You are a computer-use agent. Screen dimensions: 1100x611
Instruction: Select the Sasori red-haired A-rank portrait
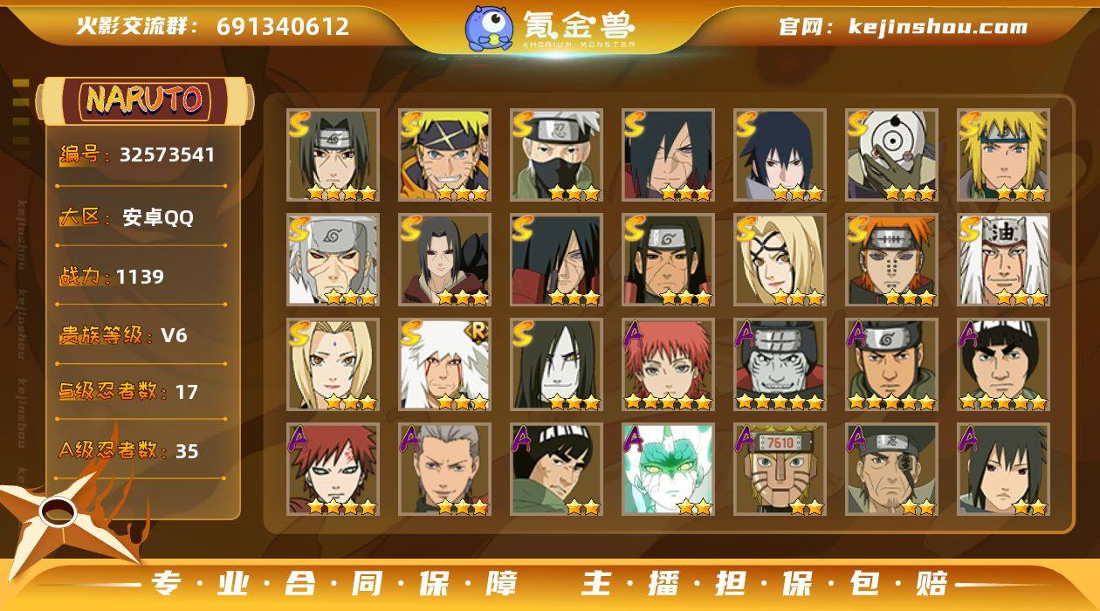pos(668,364)
